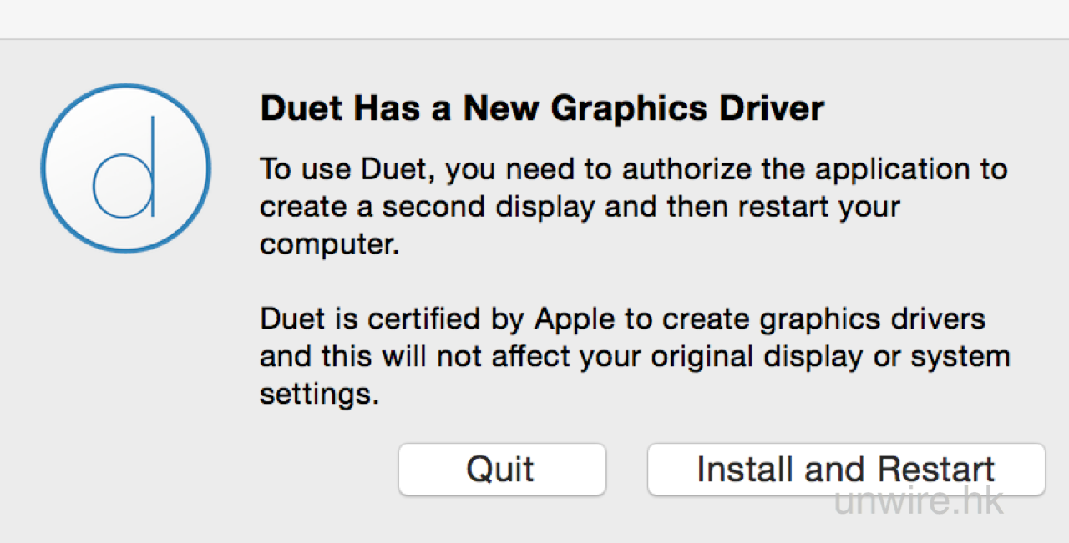The height and width of the screenshot is (543, 1069).
Task: Click Install and Restart button
Action: tap(845, 469)
